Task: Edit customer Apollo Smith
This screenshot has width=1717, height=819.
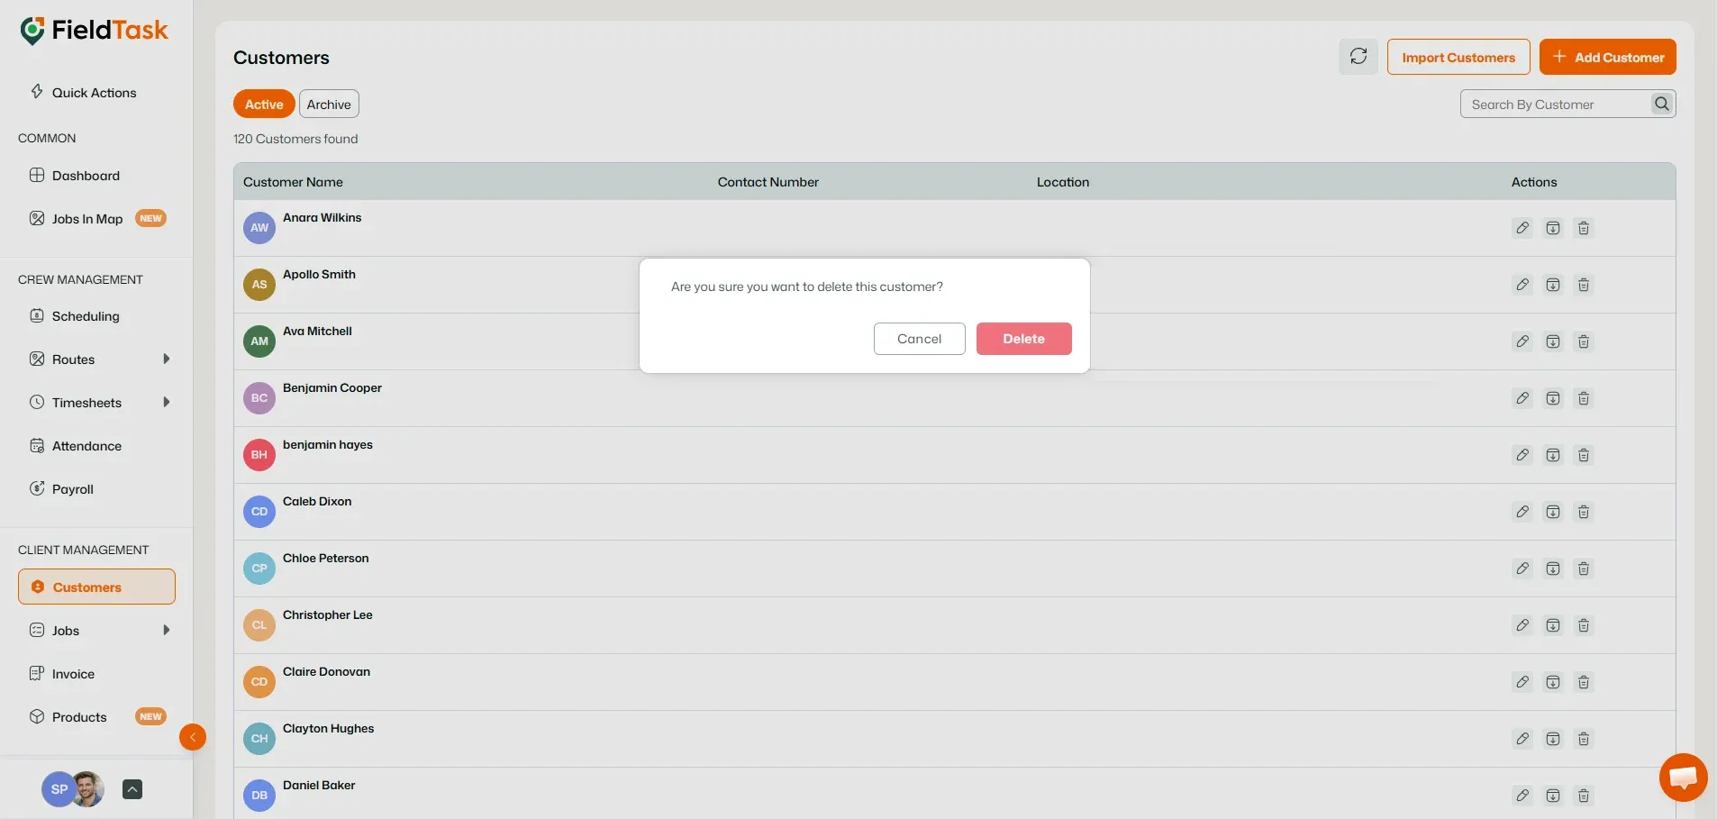Action: 1522,285
